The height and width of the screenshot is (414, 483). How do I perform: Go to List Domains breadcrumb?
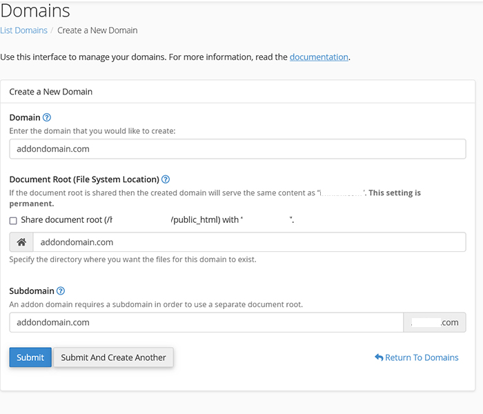23,30
